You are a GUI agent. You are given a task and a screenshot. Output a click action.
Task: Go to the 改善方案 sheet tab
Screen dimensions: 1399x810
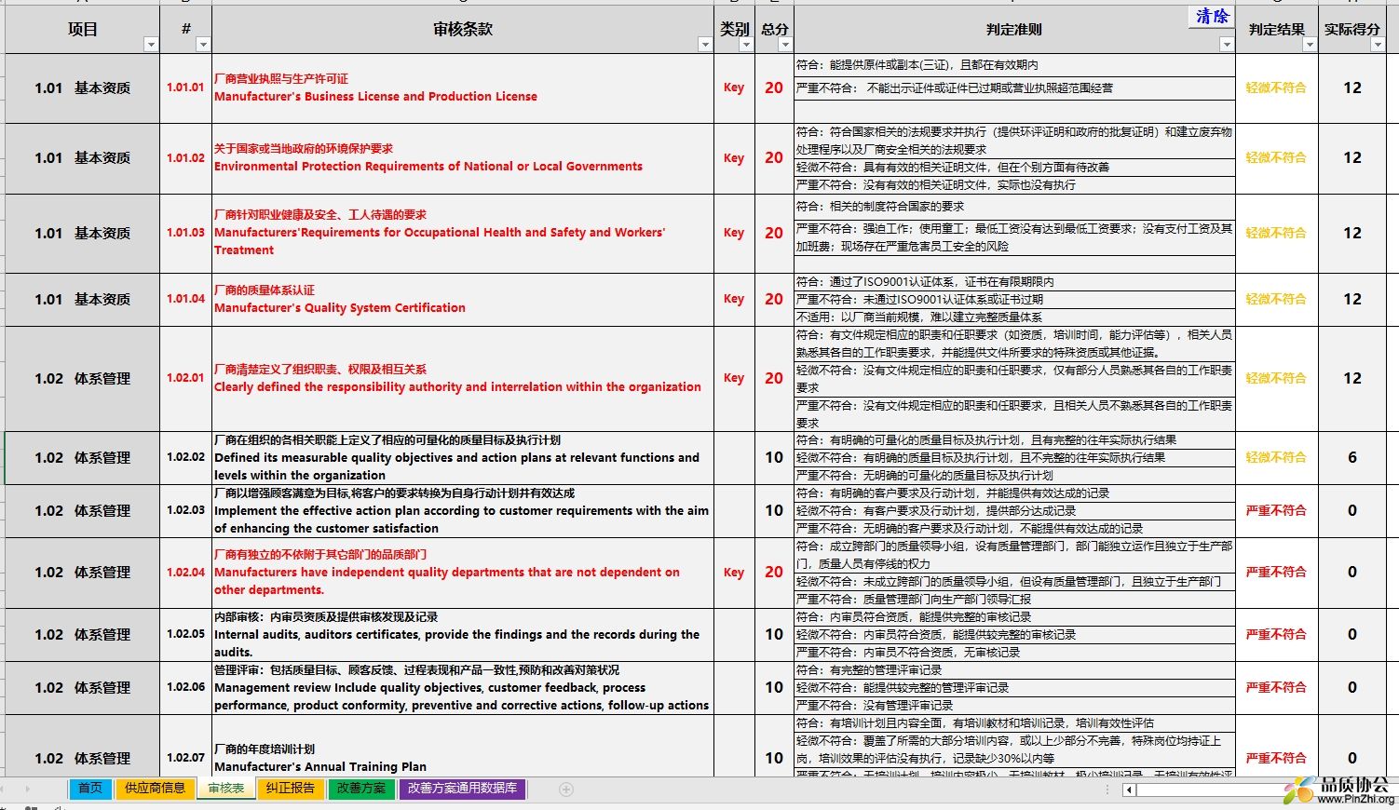pos(360,789)
